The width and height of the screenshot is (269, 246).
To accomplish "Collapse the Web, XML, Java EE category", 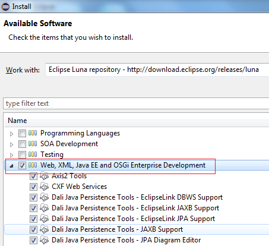I will 11,166.
